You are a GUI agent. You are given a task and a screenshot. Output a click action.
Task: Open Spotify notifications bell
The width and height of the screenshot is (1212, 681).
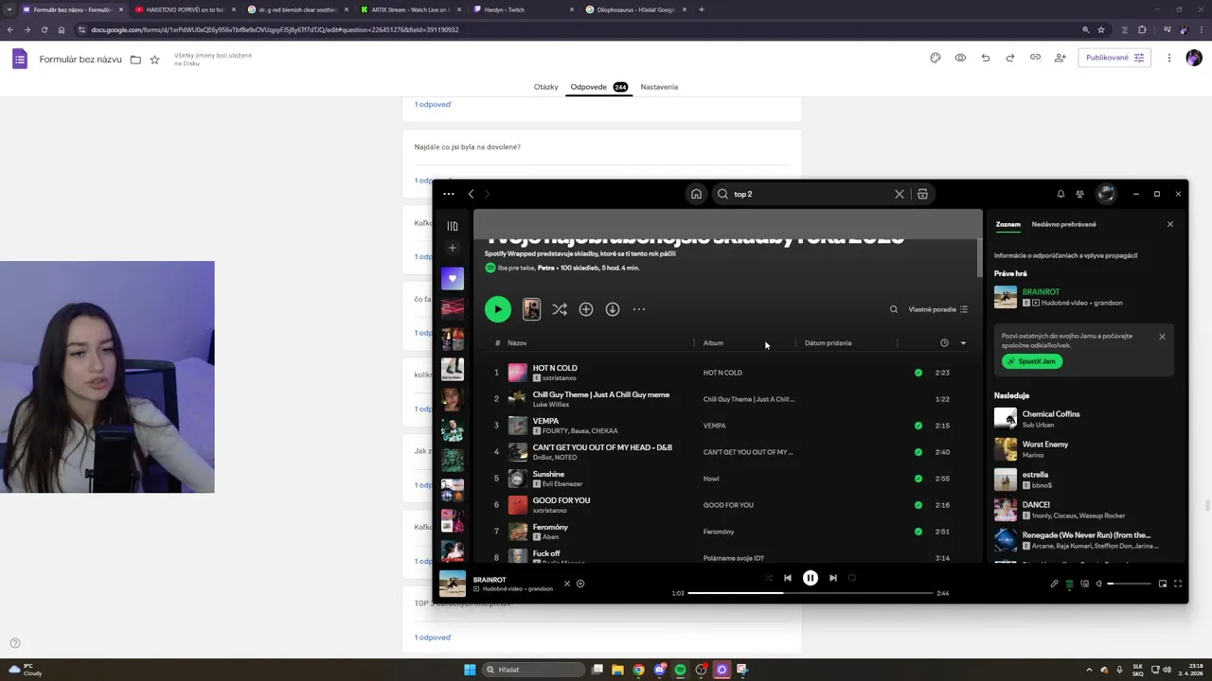click(1060, 194)
